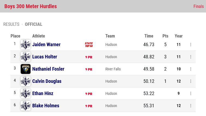Open the kebab menu for Ethan Hinz
Image resolution: width=206 pixels, height=116 pixels.
coord(191,93)
